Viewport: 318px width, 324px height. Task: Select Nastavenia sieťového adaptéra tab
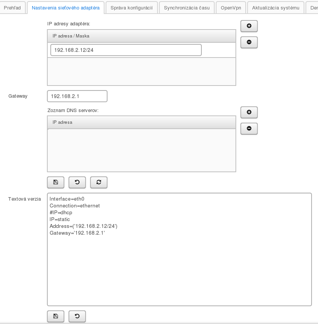66,8
